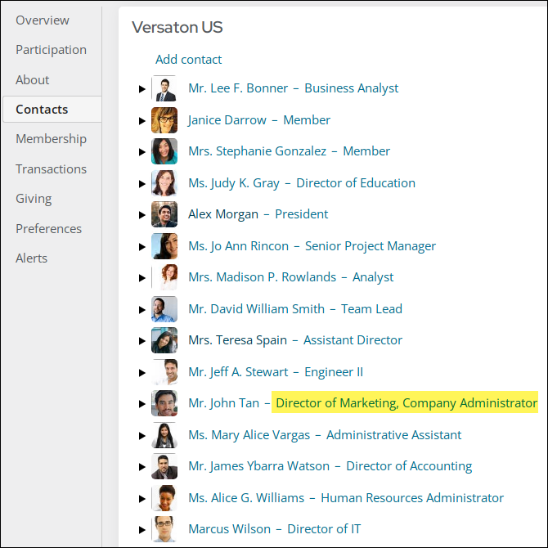Viewport: 548px width, 548px height.
Task: Click the Add contact link
Action: pos(188,60)
